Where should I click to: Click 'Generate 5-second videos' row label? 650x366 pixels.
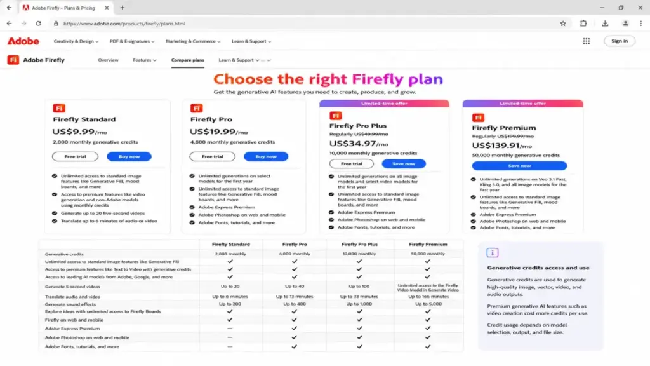(72, 287)
